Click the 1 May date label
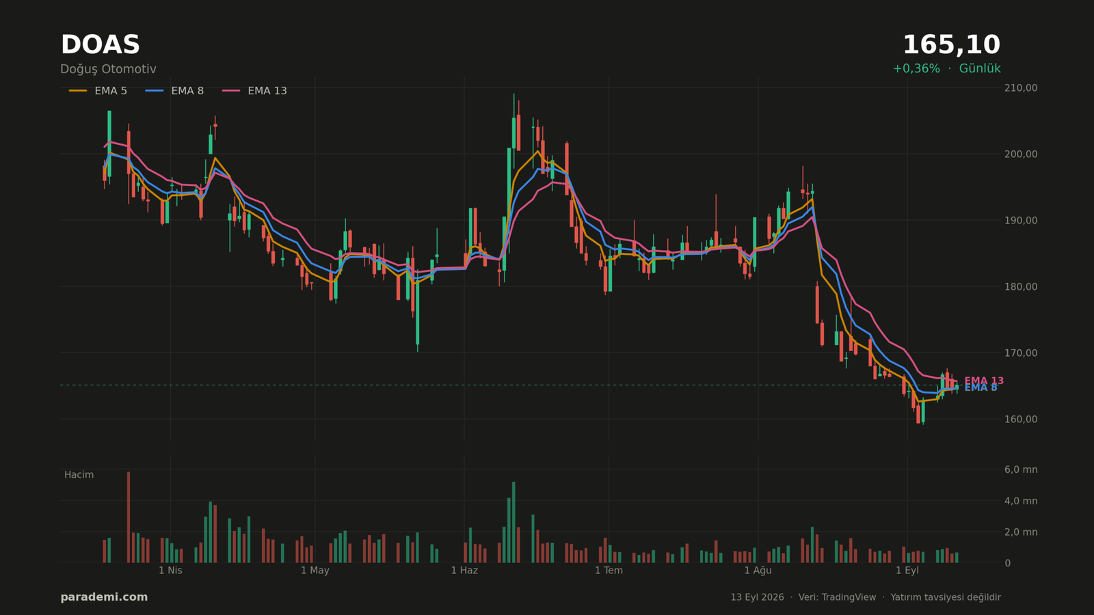Image resolution: width=1094 pixels, height=615 pixels. [x=315, y=571]
